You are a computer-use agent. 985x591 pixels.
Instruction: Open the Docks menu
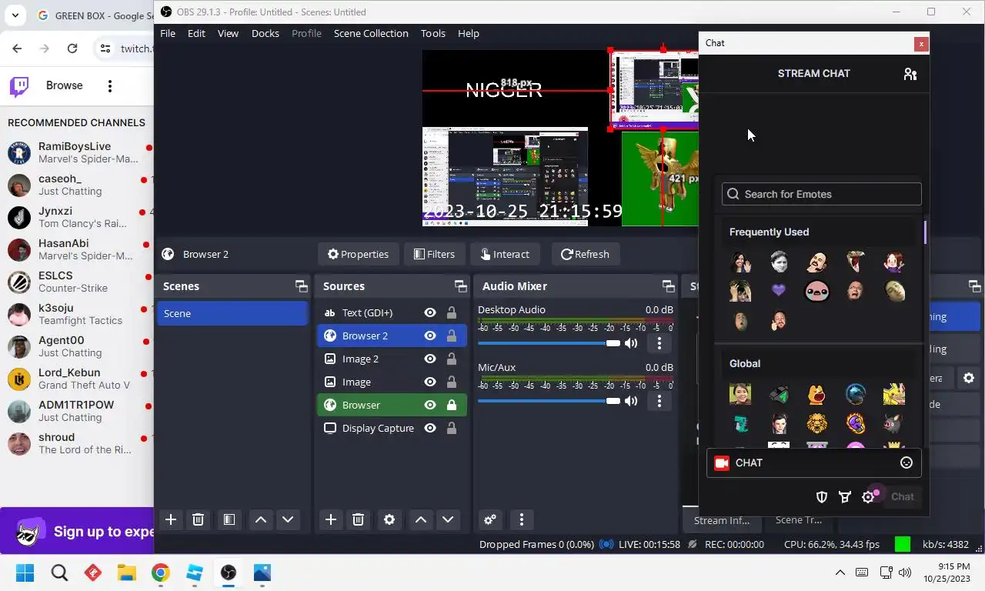[x=265, y=33]
